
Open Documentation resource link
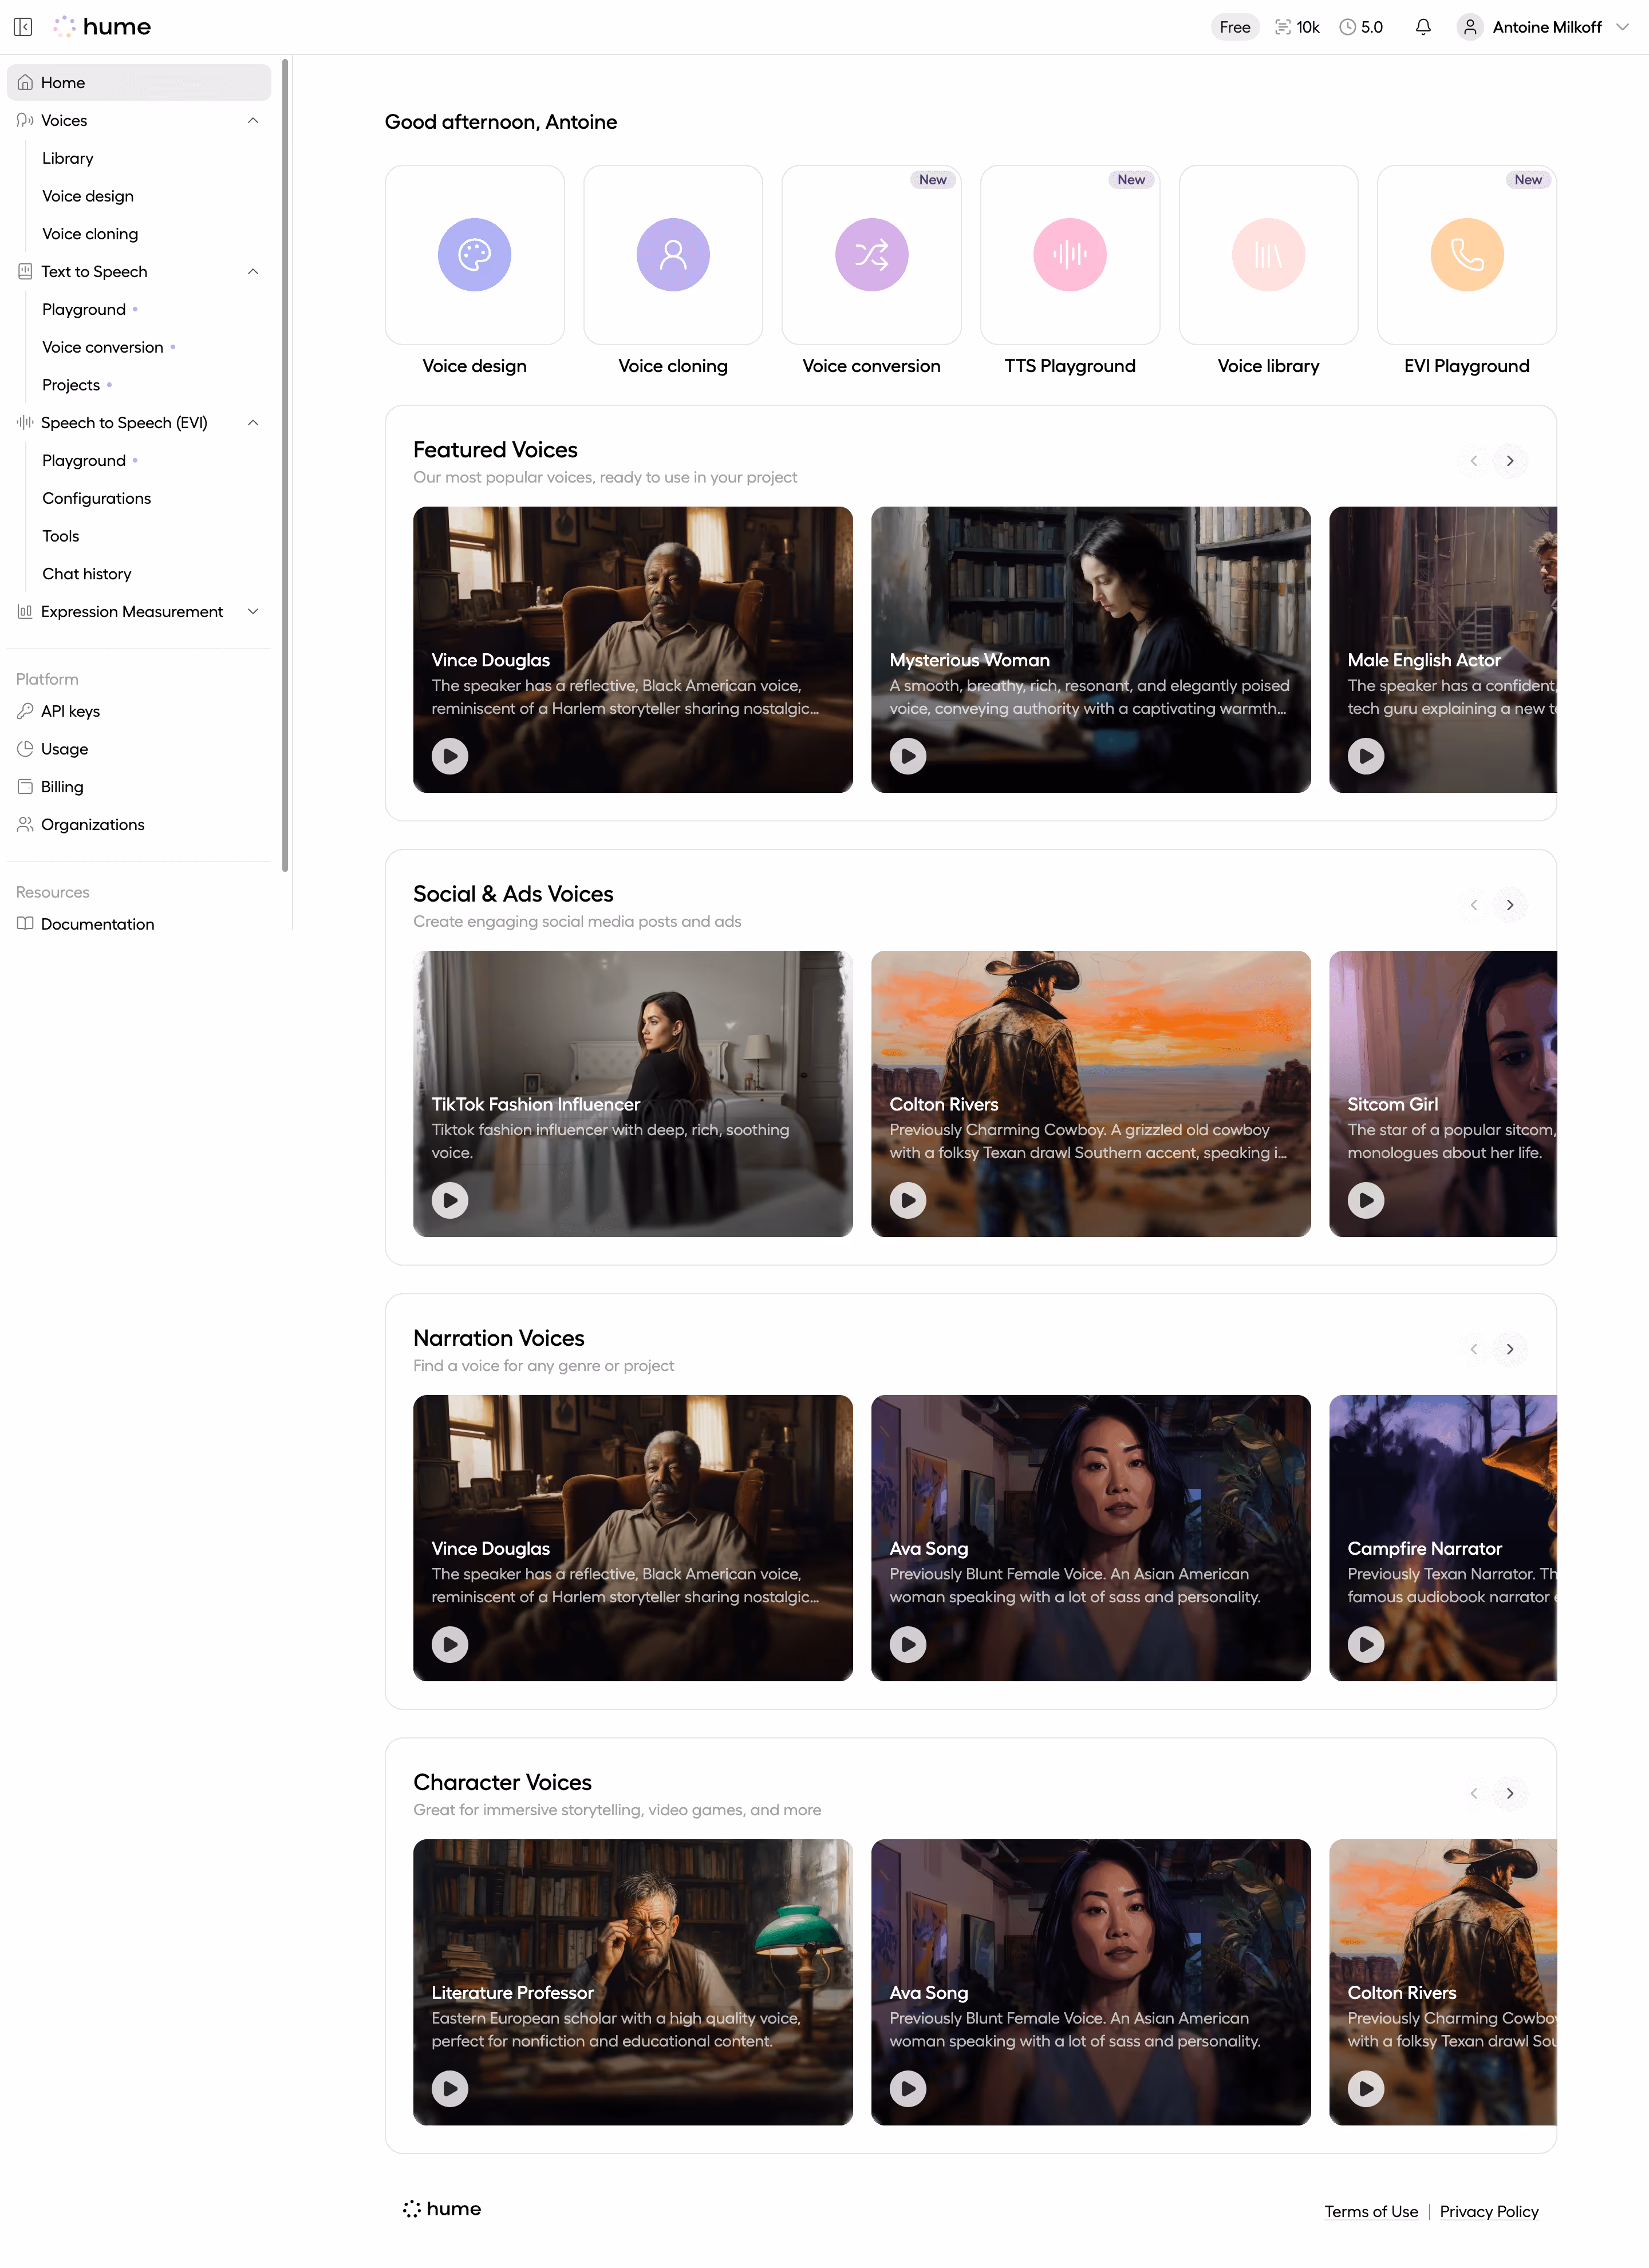[97, 924]
